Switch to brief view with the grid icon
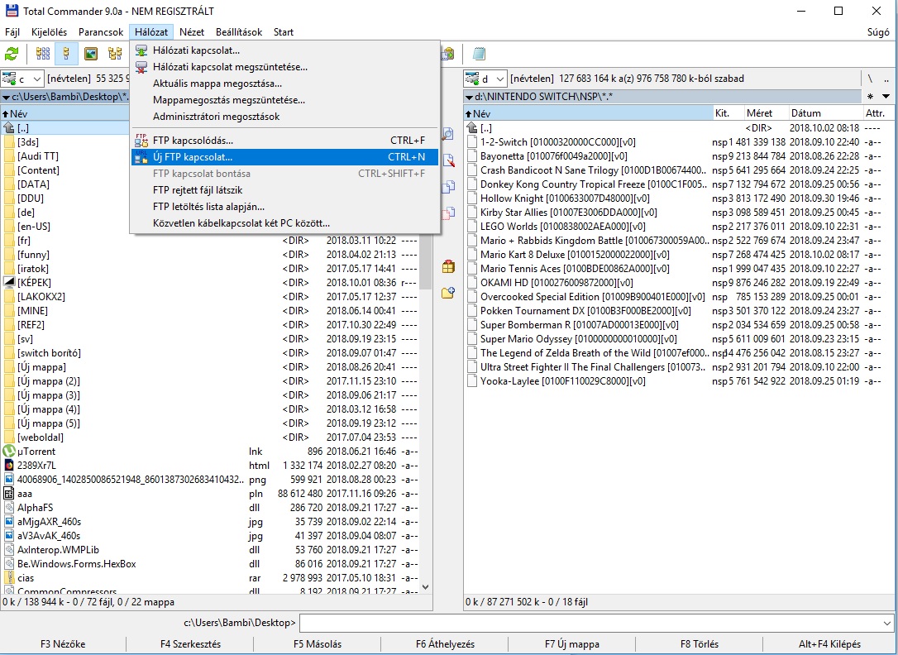898x655 pixels. (43, 54)
